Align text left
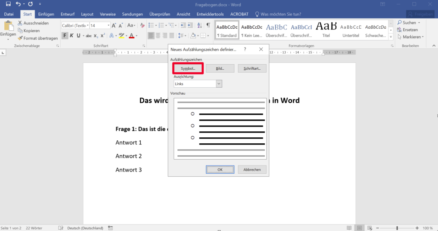 [x=151, y=36]
